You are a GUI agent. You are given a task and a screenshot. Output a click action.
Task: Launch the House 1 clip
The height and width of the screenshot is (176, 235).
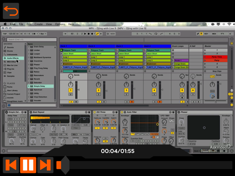(x=173, y=60)
